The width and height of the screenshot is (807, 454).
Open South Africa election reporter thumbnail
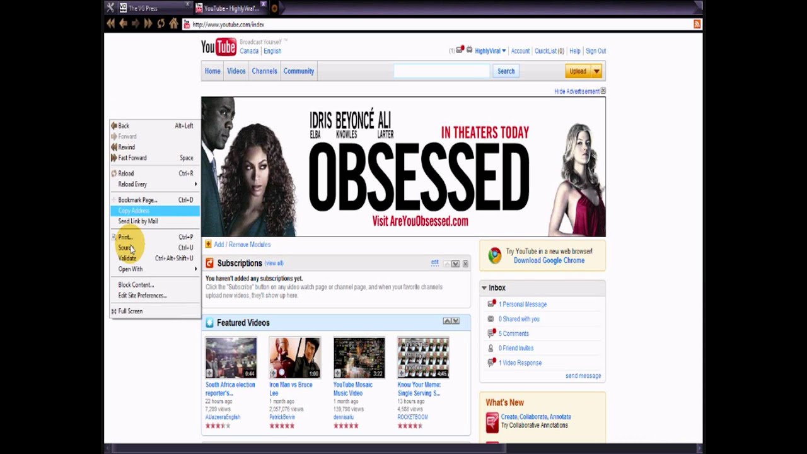coord(231,358)
